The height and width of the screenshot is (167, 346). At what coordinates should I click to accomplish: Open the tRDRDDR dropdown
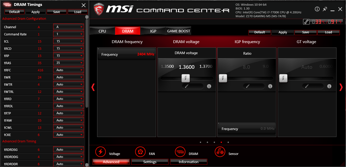click(x=69, y=164)
